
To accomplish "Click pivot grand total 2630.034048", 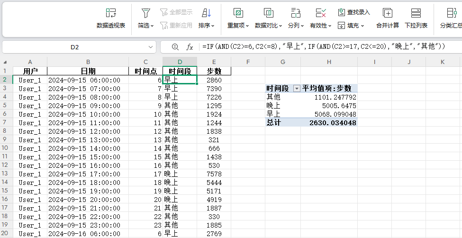I will pos(329,123).
